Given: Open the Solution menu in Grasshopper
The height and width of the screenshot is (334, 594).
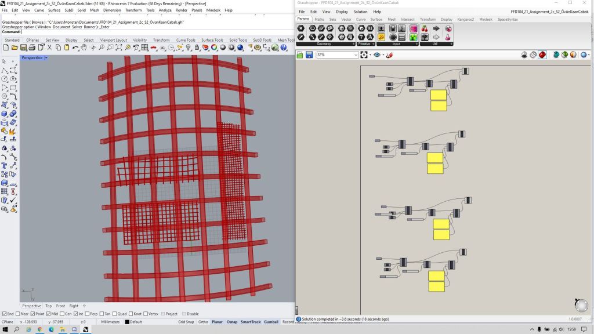Looking at the screenshot, I should [x=360, y=12].
